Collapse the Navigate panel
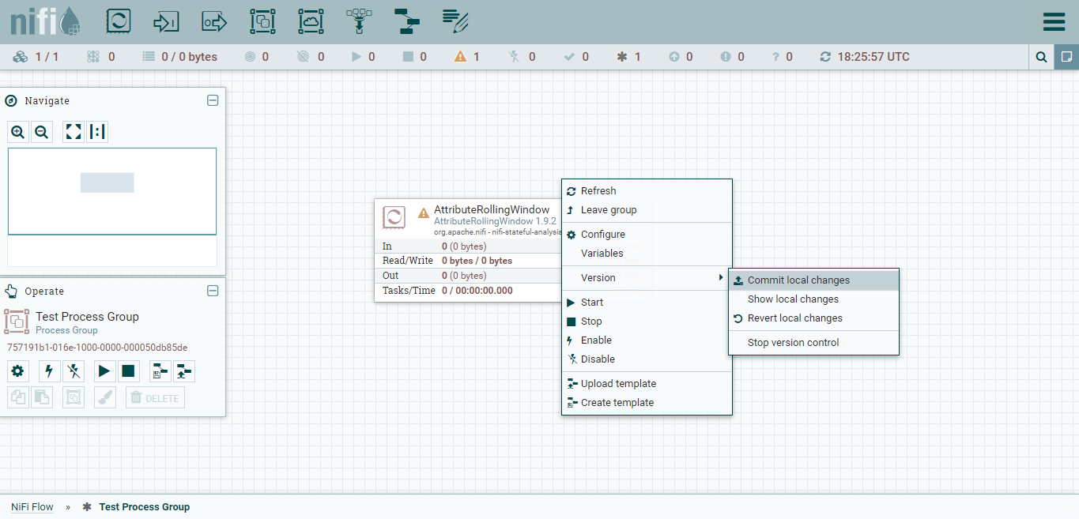Screen dimensions: 1079x519 click(212, 100)
